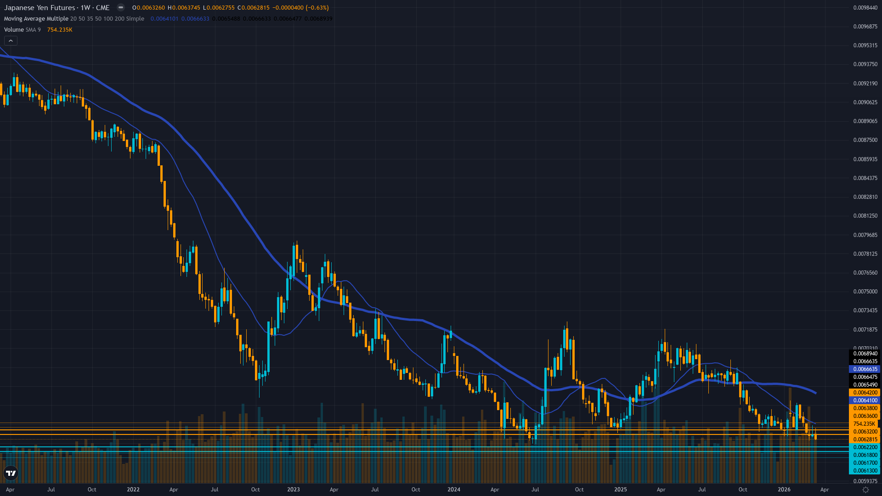Select the Volume SMA 9 indicator legend

point(22,30)
